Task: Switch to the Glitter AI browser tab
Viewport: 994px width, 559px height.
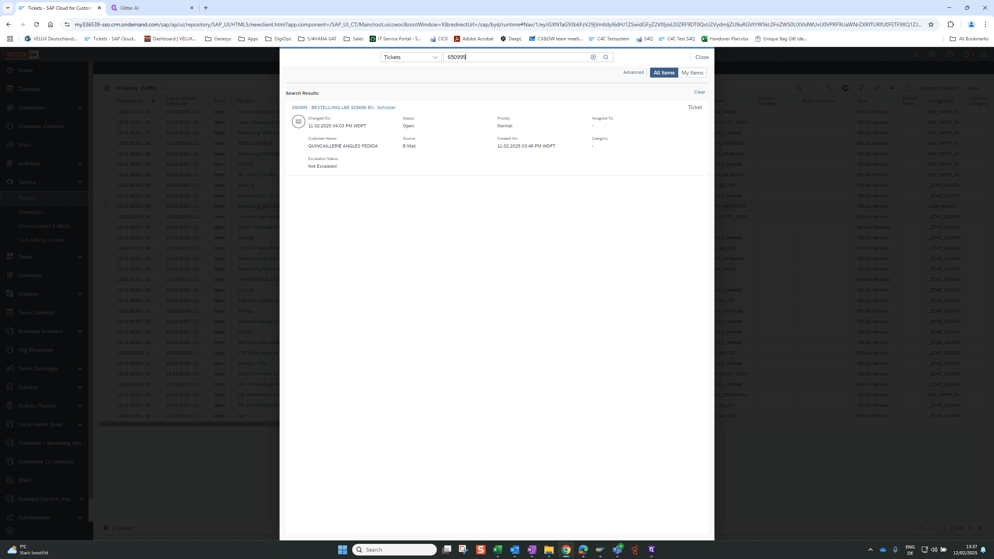Action: (x=152, y=8)
